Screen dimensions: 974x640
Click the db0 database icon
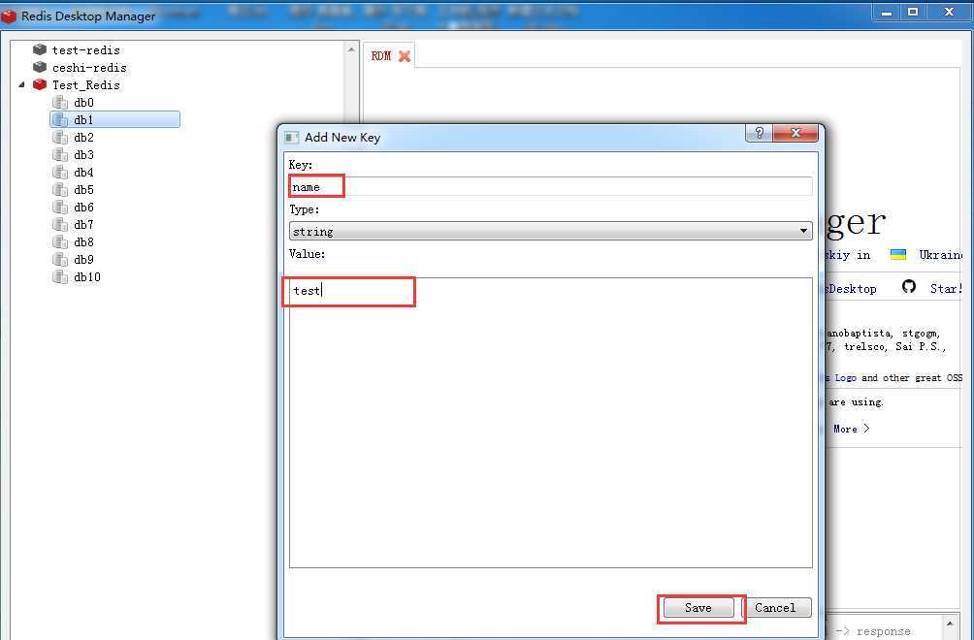[x=60, y=103]
